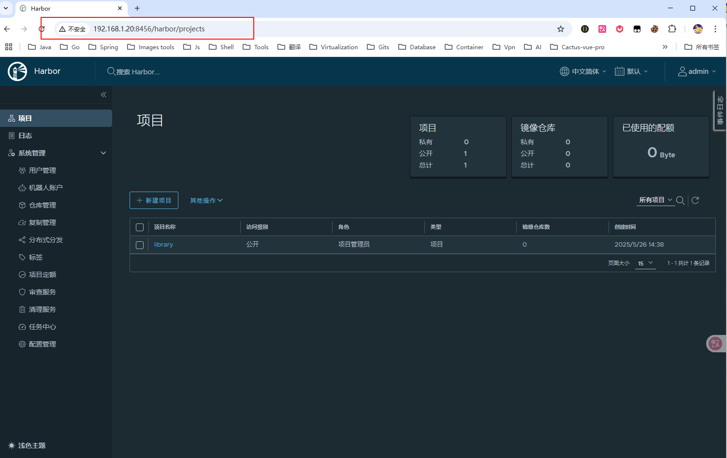
Task: Click the address bar URL
Action: 149,29
